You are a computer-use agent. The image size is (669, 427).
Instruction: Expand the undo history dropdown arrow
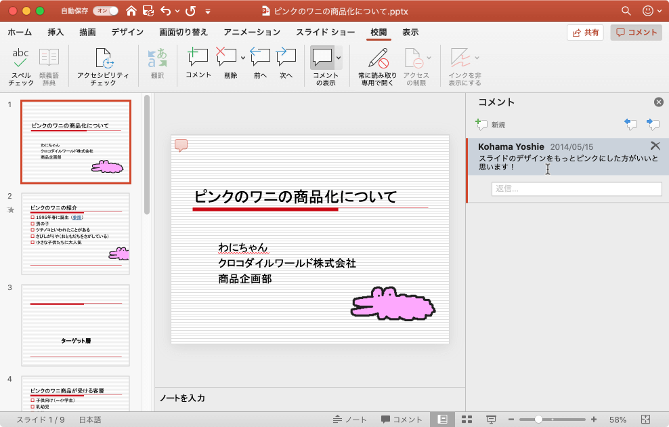tap(177, 12)
